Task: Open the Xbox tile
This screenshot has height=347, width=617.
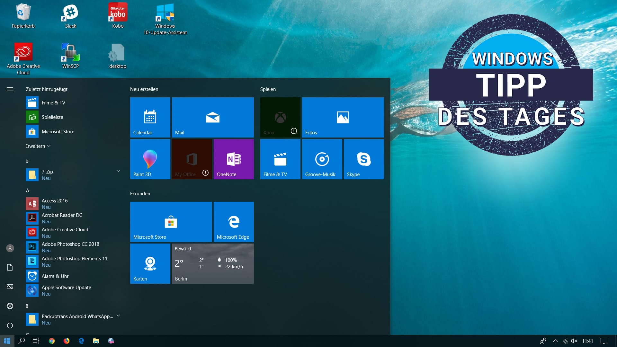Action: [280, 117]
